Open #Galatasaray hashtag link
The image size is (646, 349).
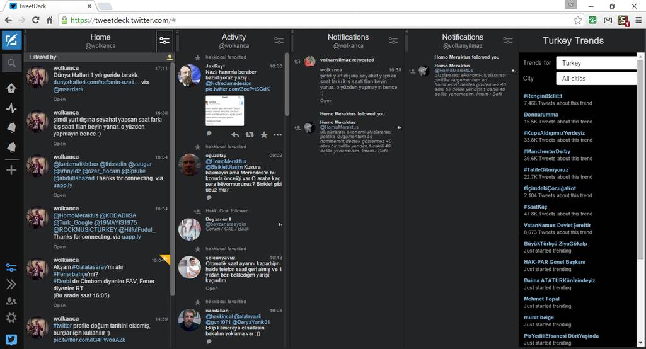coord(89,267)
